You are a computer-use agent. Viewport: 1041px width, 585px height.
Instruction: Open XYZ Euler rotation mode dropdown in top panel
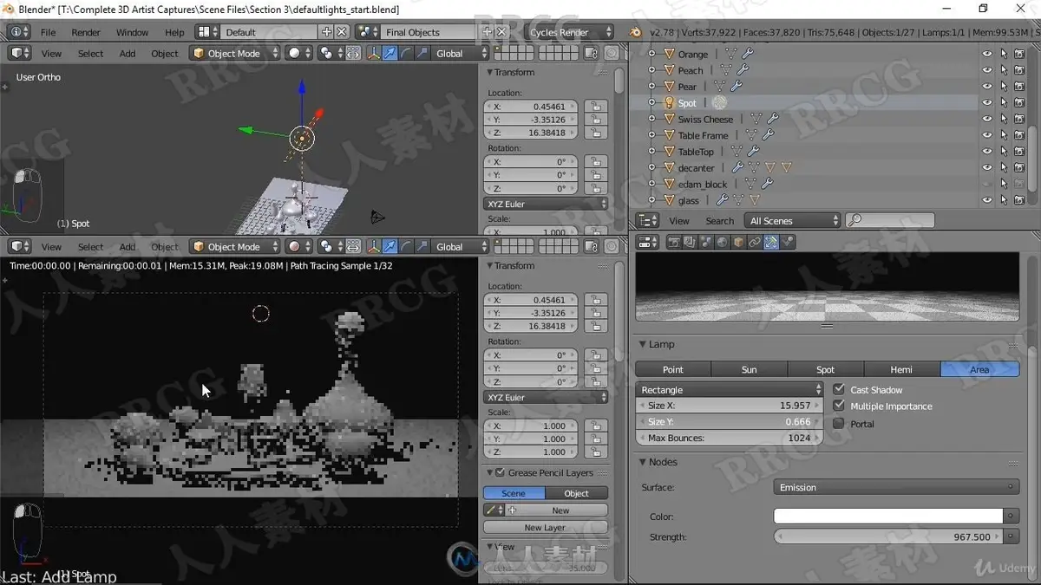pyautogui.click(x=546, y=204)
